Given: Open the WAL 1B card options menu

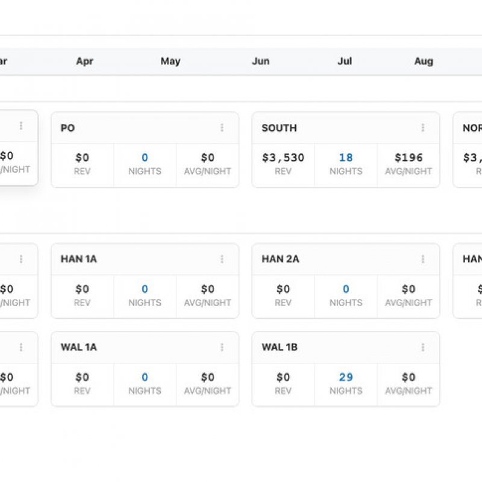Looking at the screenshot, I should pyautogui.click(x=423, y=347).
